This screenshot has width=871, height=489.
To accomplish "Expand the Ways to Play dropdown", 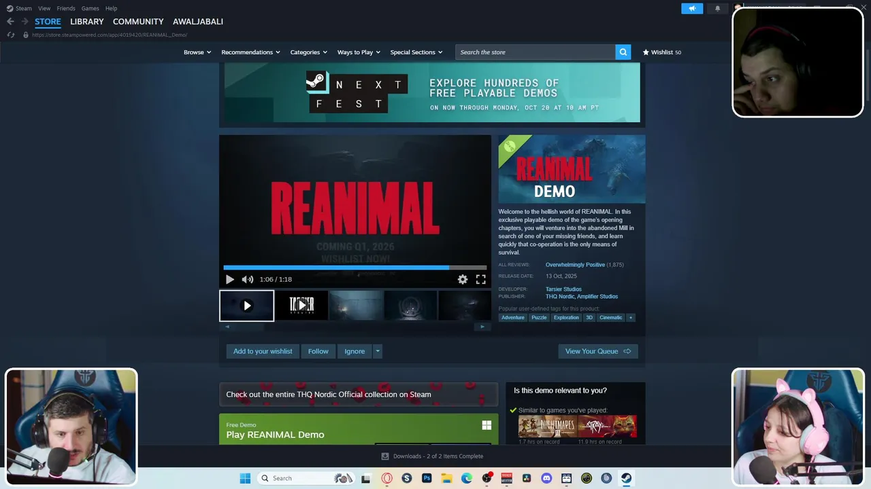I will pyautogui.click(x=359, y=52).
